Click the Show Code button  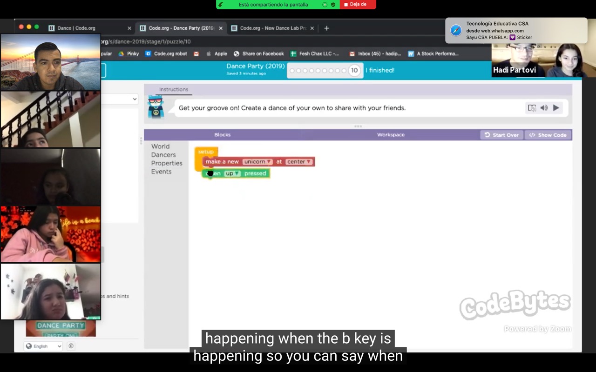tap(548, 135)
